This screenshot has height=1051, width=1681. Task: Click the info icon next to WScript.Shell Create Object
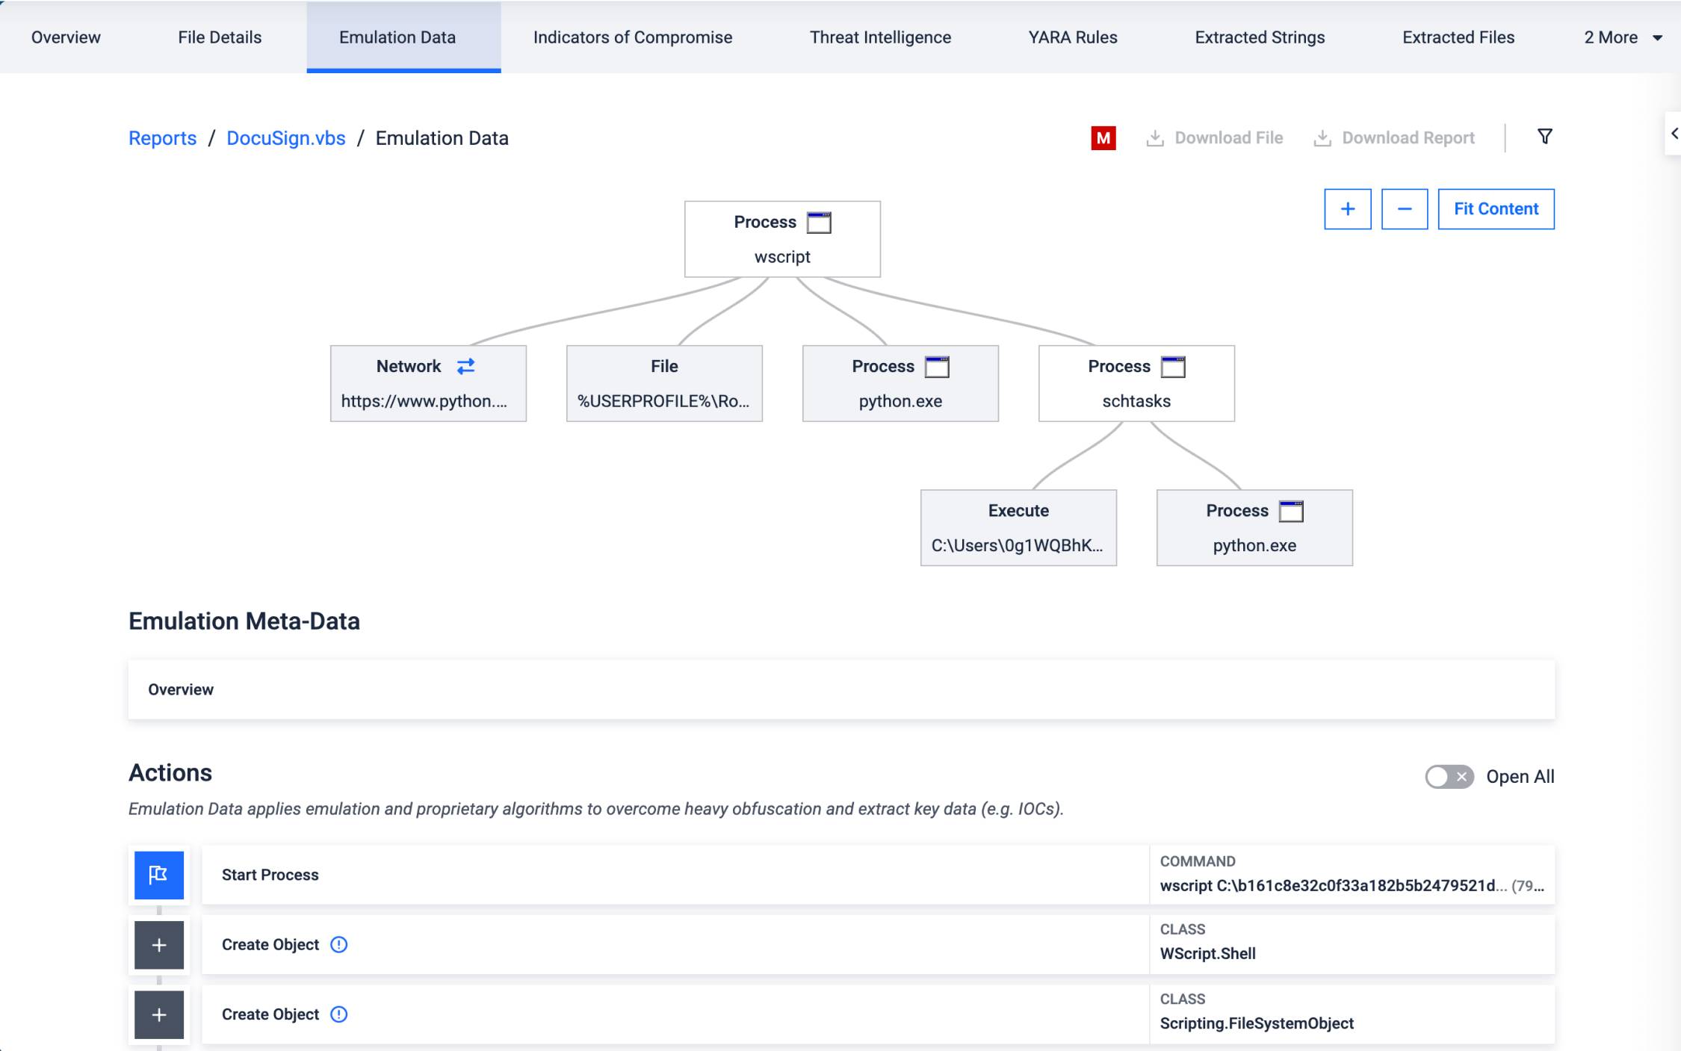(338, 945)
